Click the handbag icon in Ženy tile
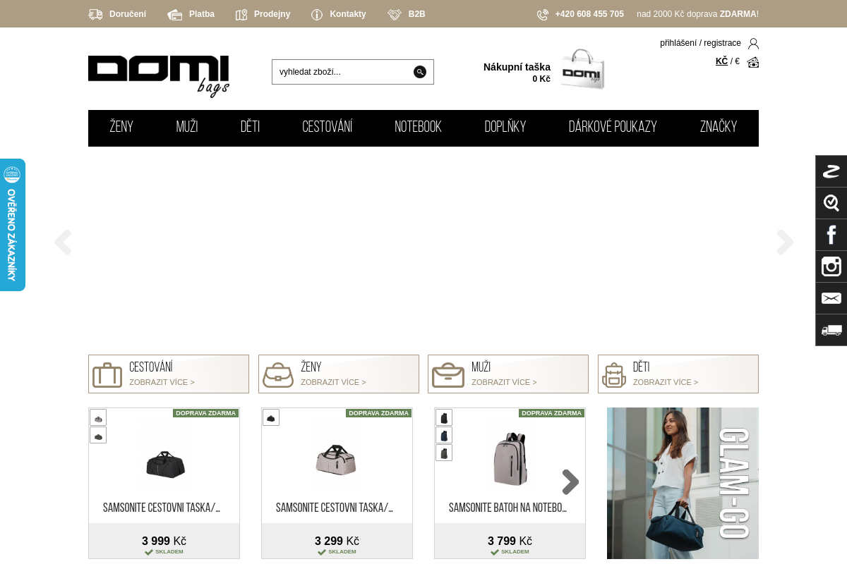Screen dimensions: 847x564 click(278, 375)
